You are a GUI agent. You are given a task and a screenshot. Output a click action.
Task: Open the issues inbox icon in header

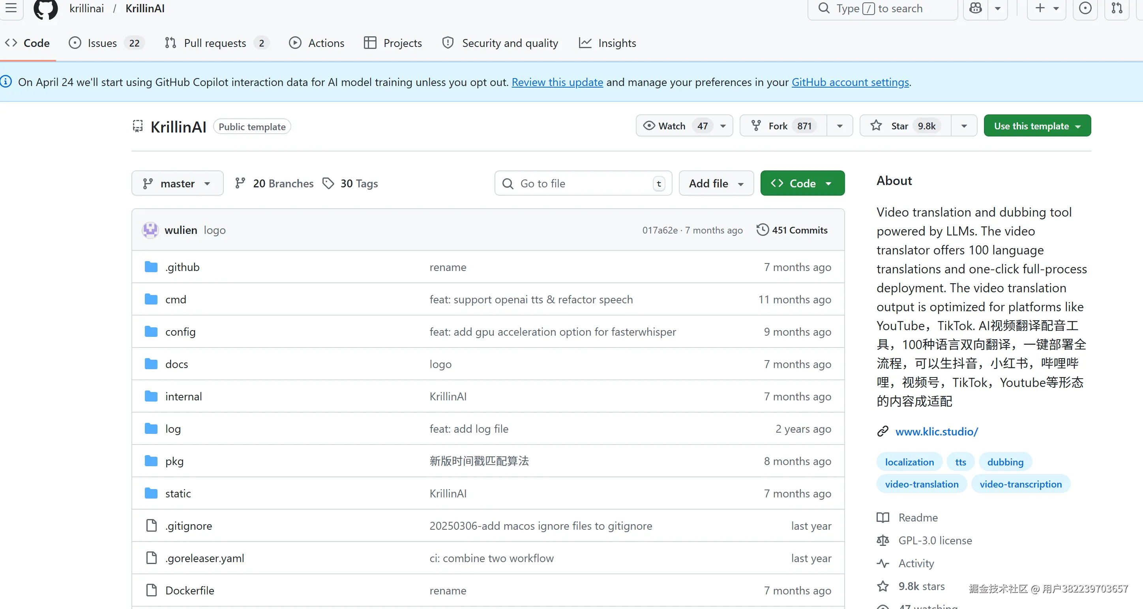click(x=1085, y=8)
